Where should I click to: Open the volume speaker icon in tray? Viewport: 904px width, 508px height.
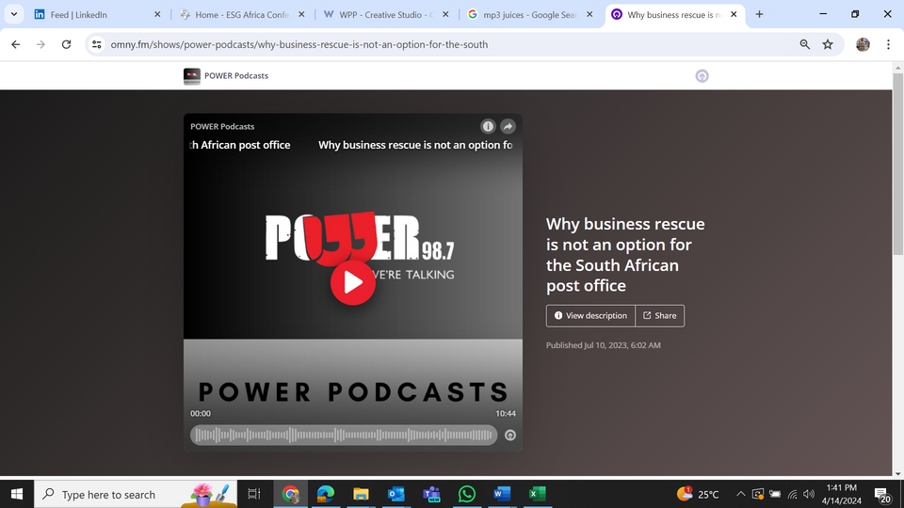click(809, 494)
